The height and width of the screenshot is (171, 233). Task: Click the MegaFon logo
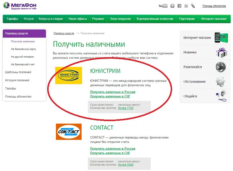(x=20, y=6)
